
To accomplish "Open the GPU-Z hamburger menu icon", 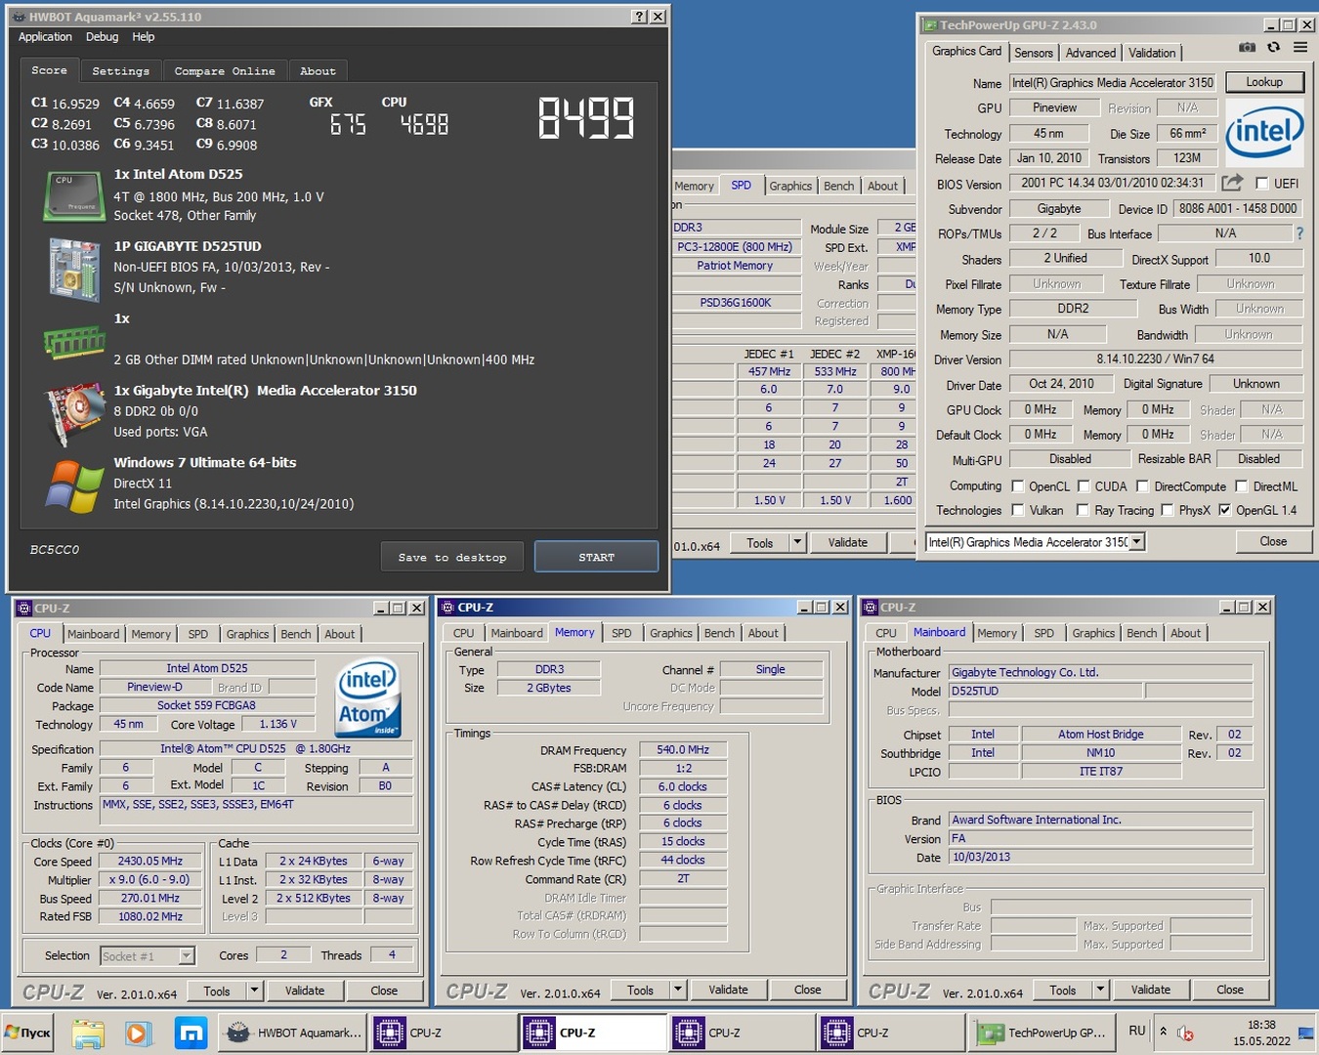I will click(x=1300, y=47).
